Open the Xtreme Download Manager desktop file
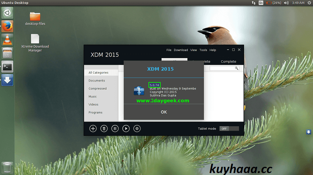The width and height of the screenshot is (313, 175). (x=35, y=43)
